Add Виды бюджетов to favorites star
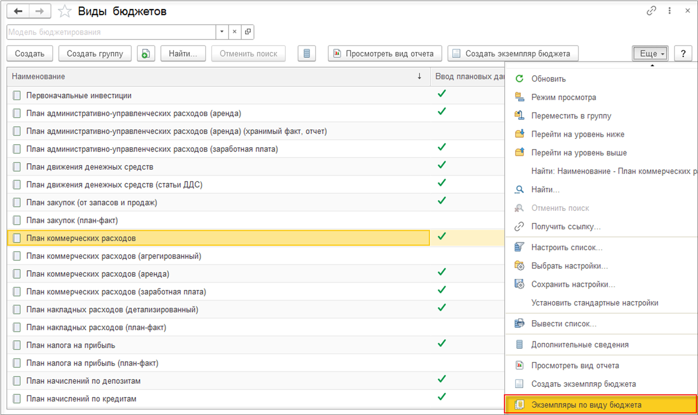Viewport: 698px width, 415px height. click(x=64, y=11)
